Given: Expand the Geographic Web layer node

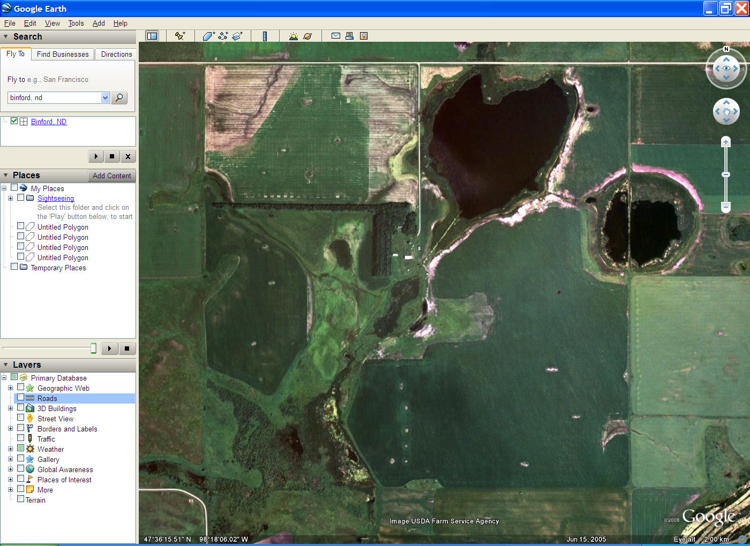Looking at the screenshot, I should tap(10, 388).
